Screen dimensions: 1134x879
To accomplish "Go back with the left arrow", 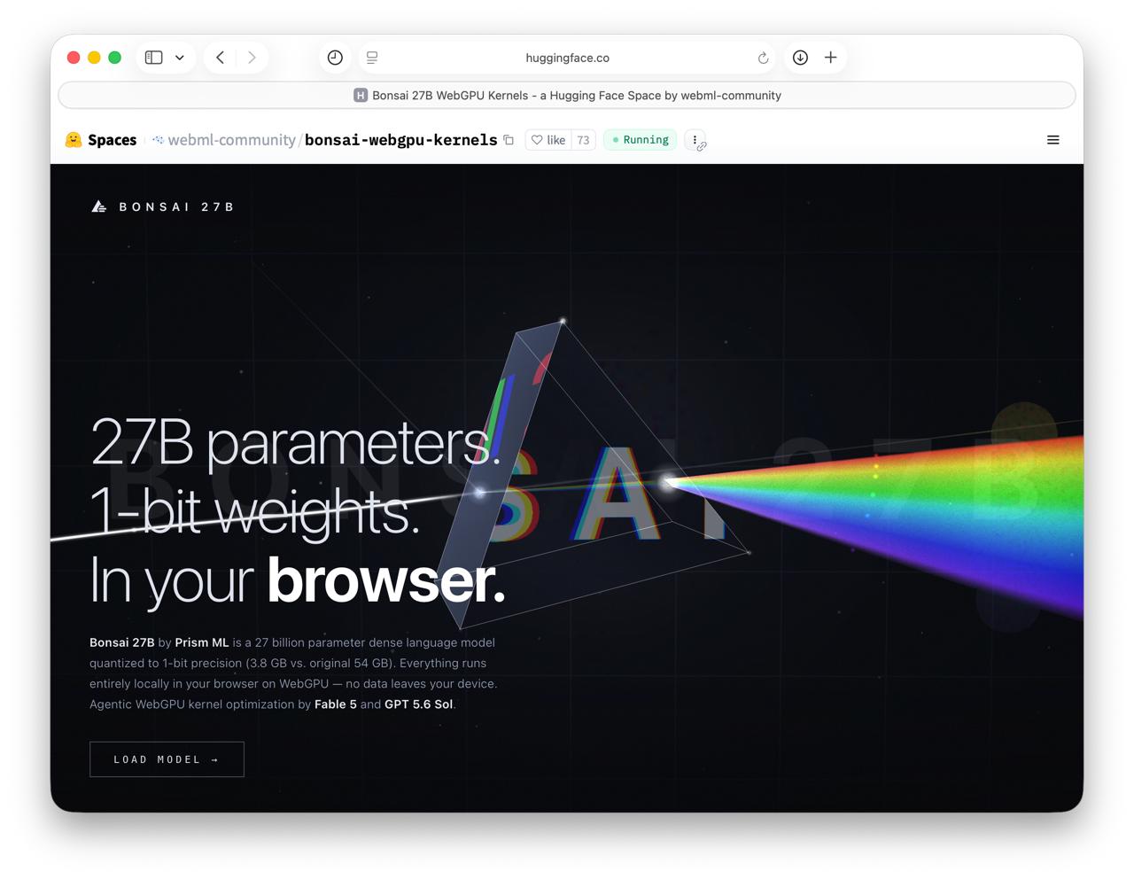I will (220, 58).
